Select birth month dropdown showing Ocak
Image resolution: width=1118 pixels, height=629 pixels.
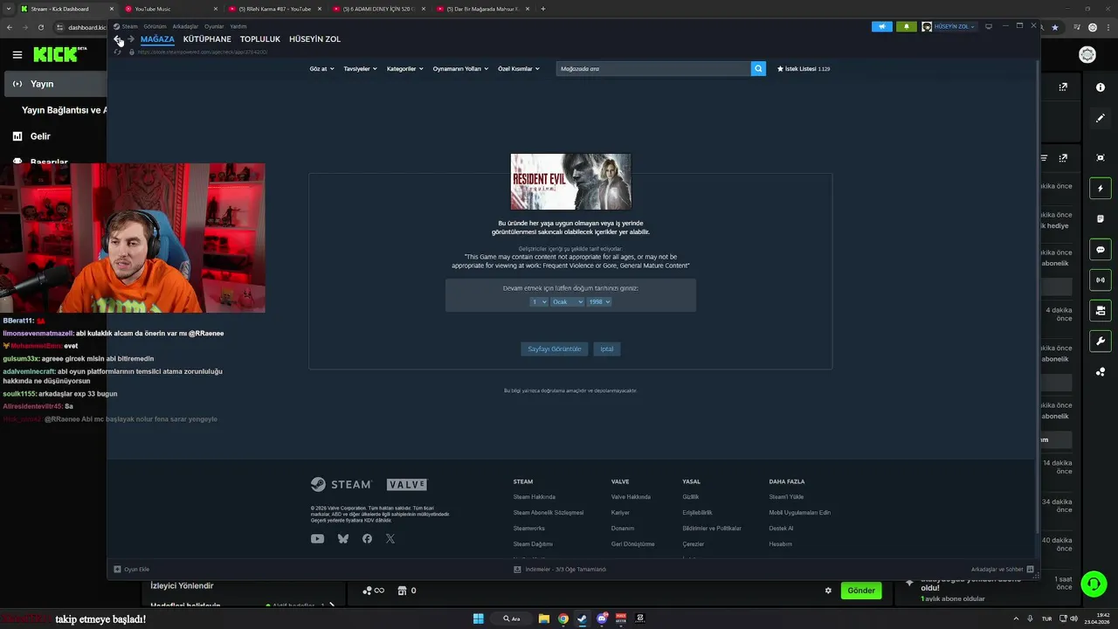click(567, 301)
